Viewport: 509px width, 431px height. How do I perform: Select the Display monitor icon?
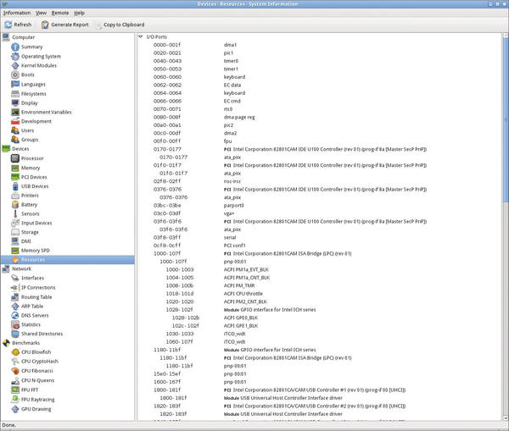click(15, 103)
